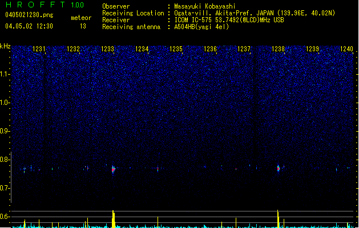Click the tall yellow intensity peak under 1238
The height and width of the screenshot is (228, 359).
(x=278, y=219)
